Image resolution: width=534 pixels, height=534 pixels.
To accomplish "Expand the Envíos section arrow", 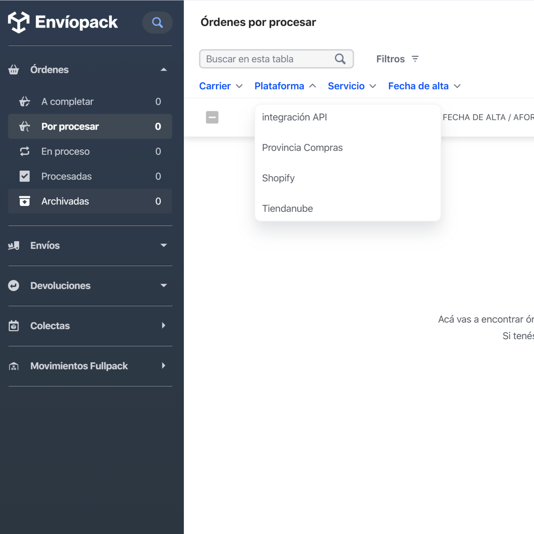I will click(164, 245).
